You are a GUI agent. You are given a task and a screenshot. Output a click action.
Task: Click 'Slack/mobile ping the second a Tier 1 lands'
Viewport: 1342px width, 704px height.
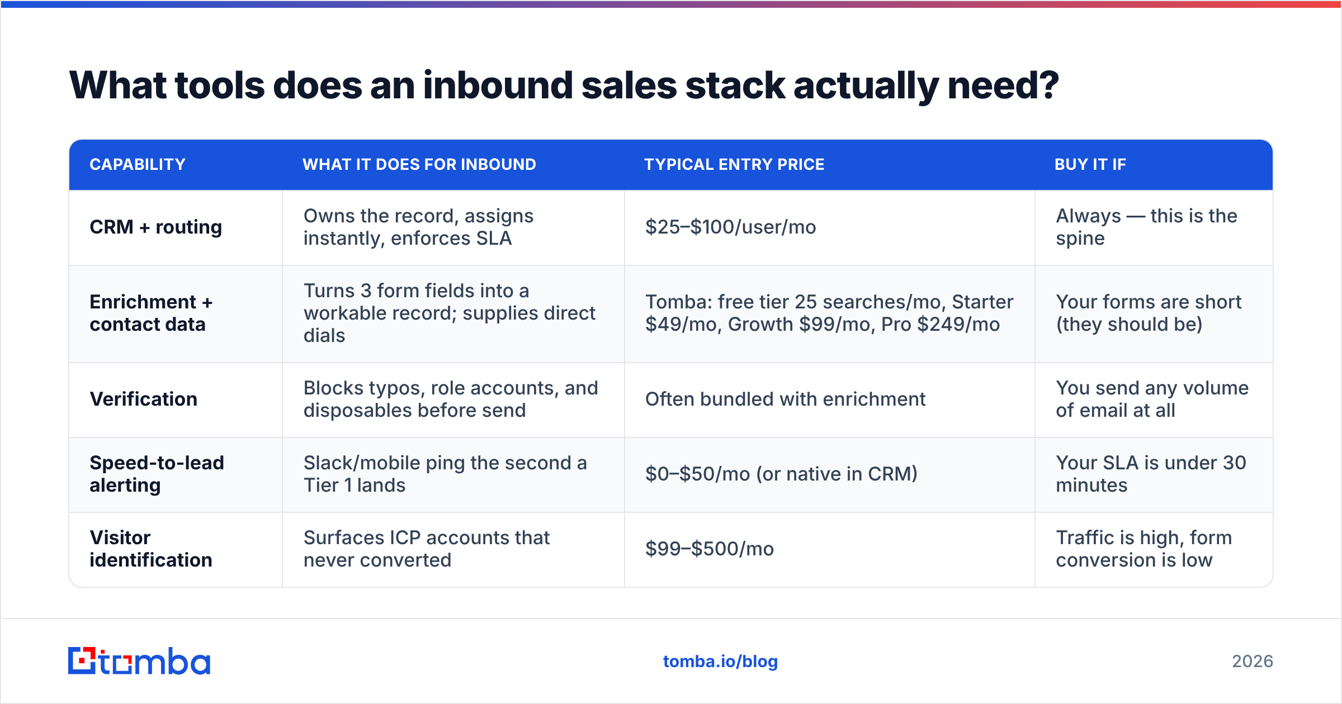click(446, 474)
